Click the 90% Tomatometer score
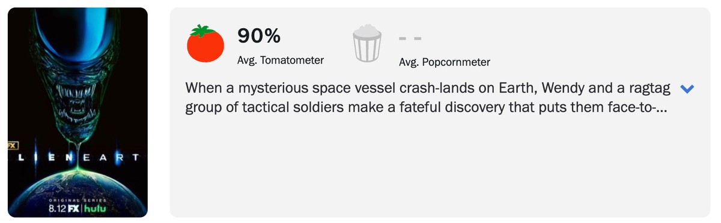This screenshot has width=721, height=223. (259, 36)
